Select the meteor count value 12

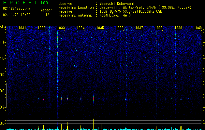[x=47, y=15]
